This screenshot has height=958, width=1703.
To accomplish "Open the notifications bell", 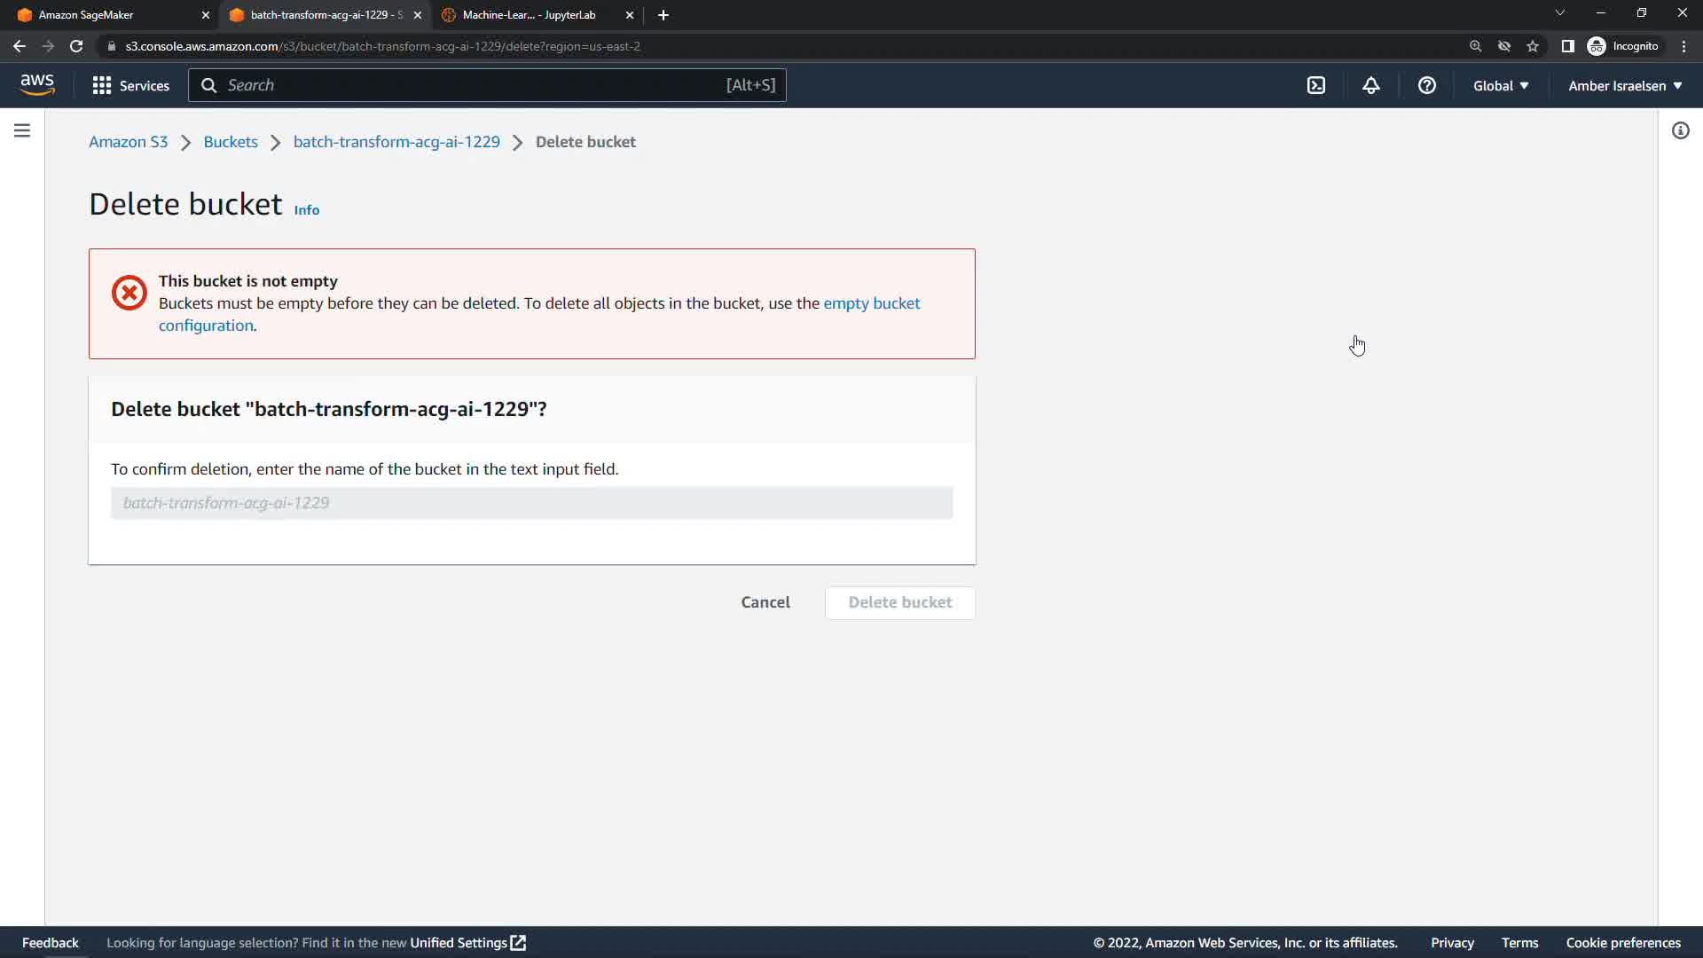I will coord(1371,85).
